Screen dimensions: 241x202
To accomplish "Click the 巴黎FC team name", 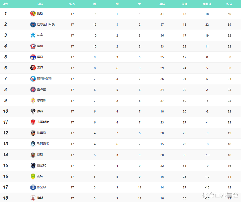I will pyautogui.click(x=42, y=165).
